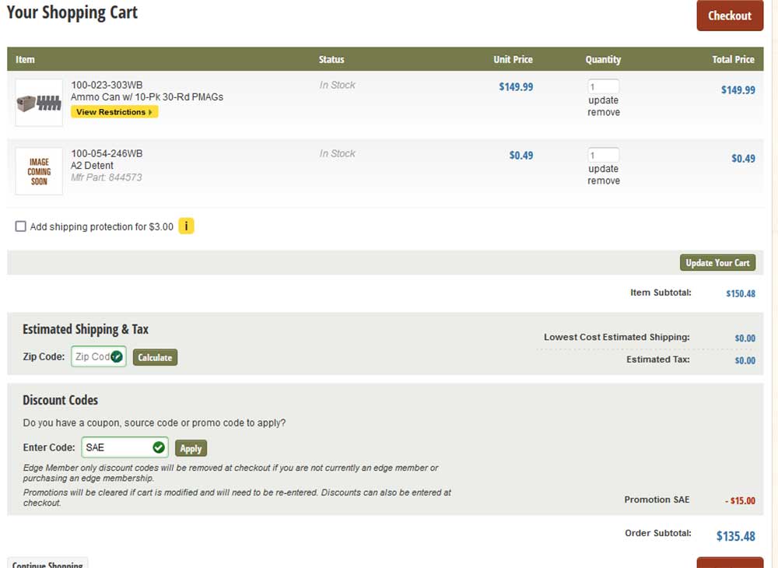778x568 pixels.
Task: Expand View Restrictions for Ammo Can
Action: 114,112
